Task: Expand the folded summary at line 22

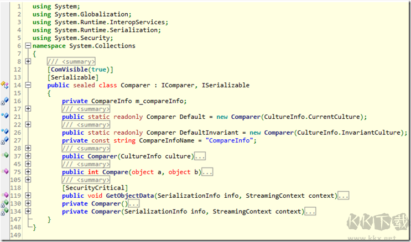Action: [28, 124]
